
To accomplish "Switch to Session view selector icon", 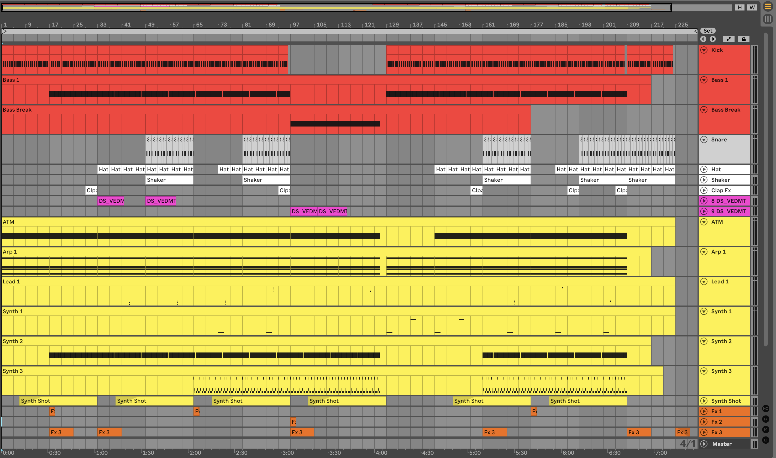I will coord(768,19).
